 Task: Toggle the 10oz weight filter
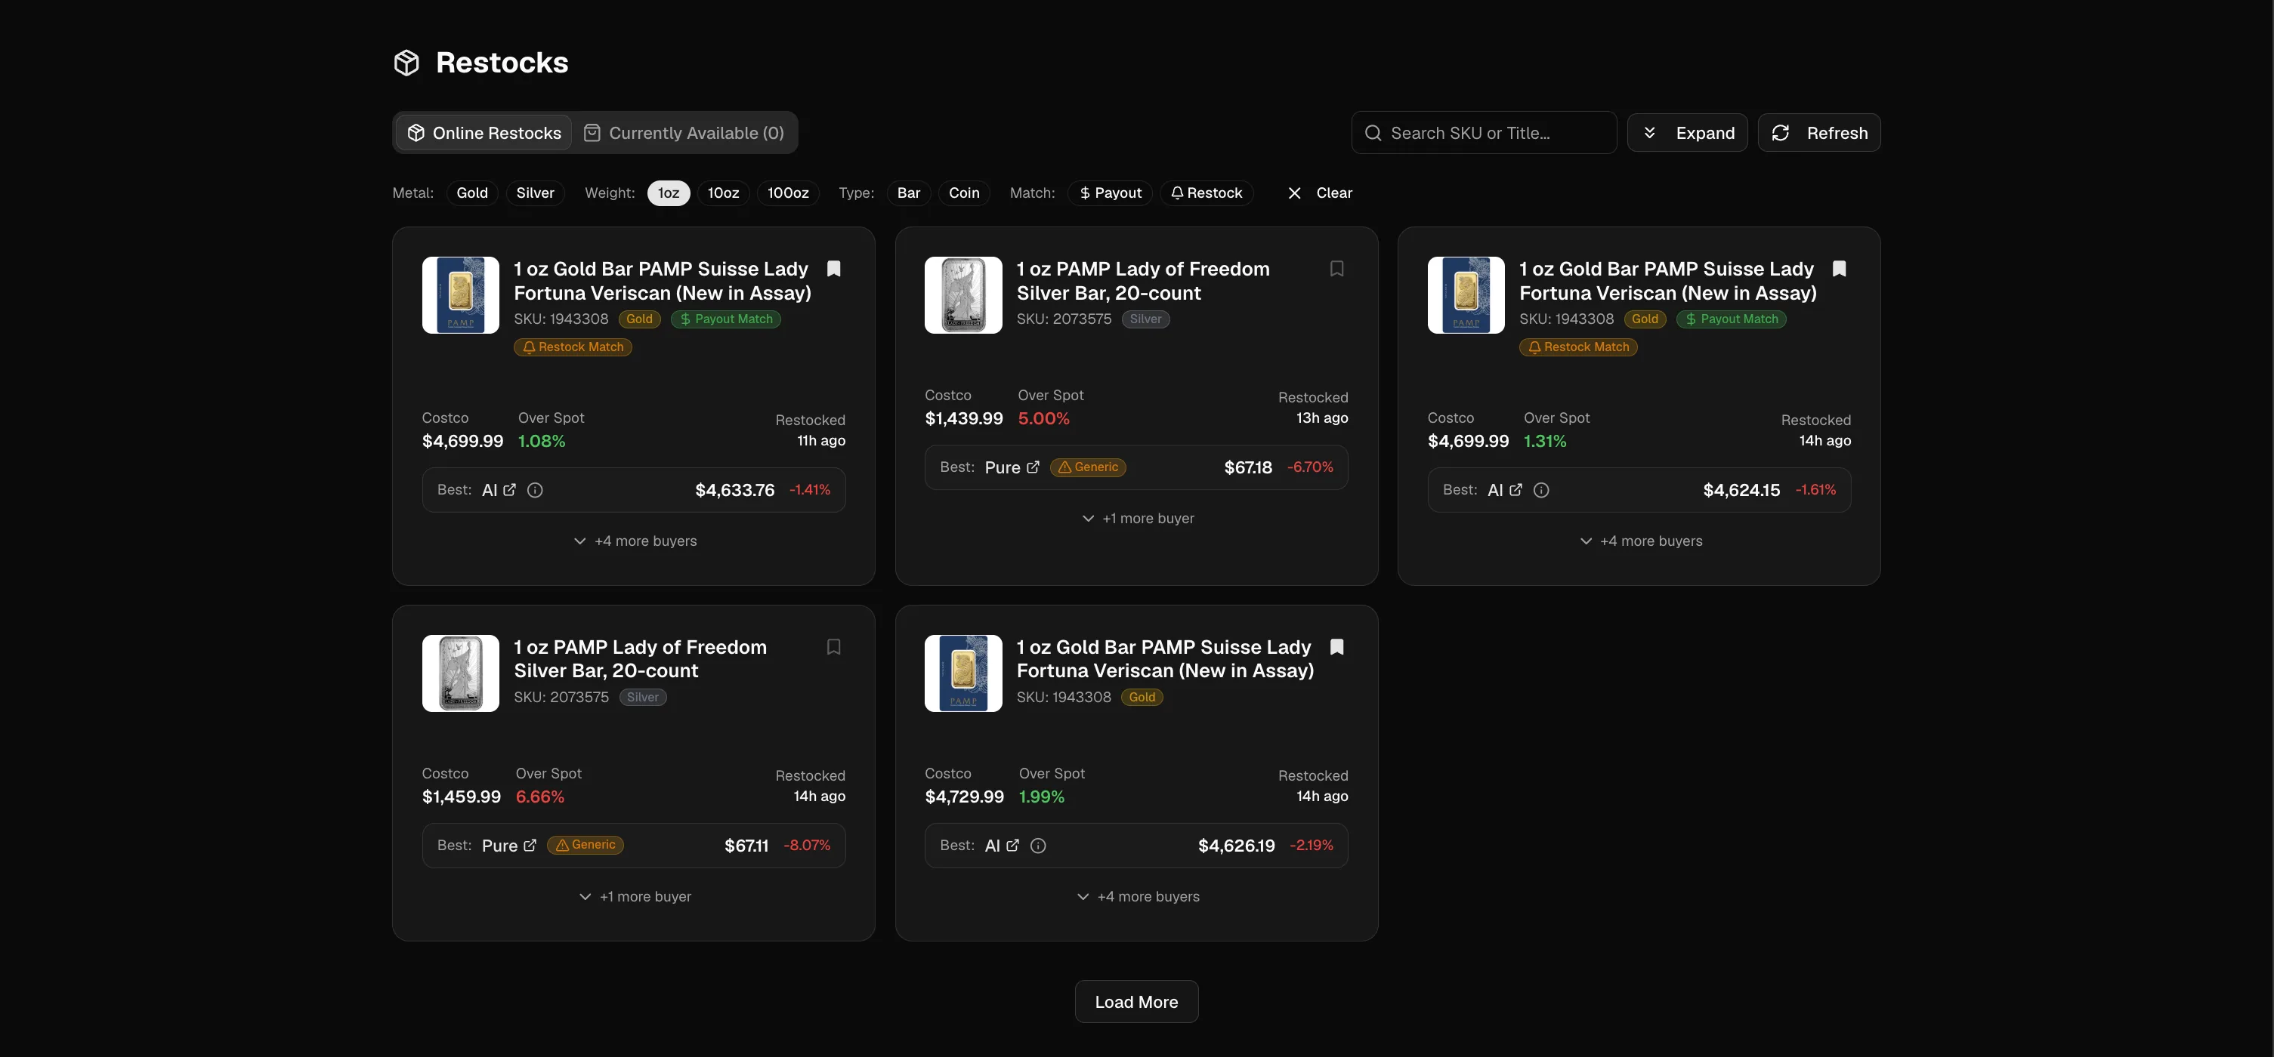(x=723, y=193)
